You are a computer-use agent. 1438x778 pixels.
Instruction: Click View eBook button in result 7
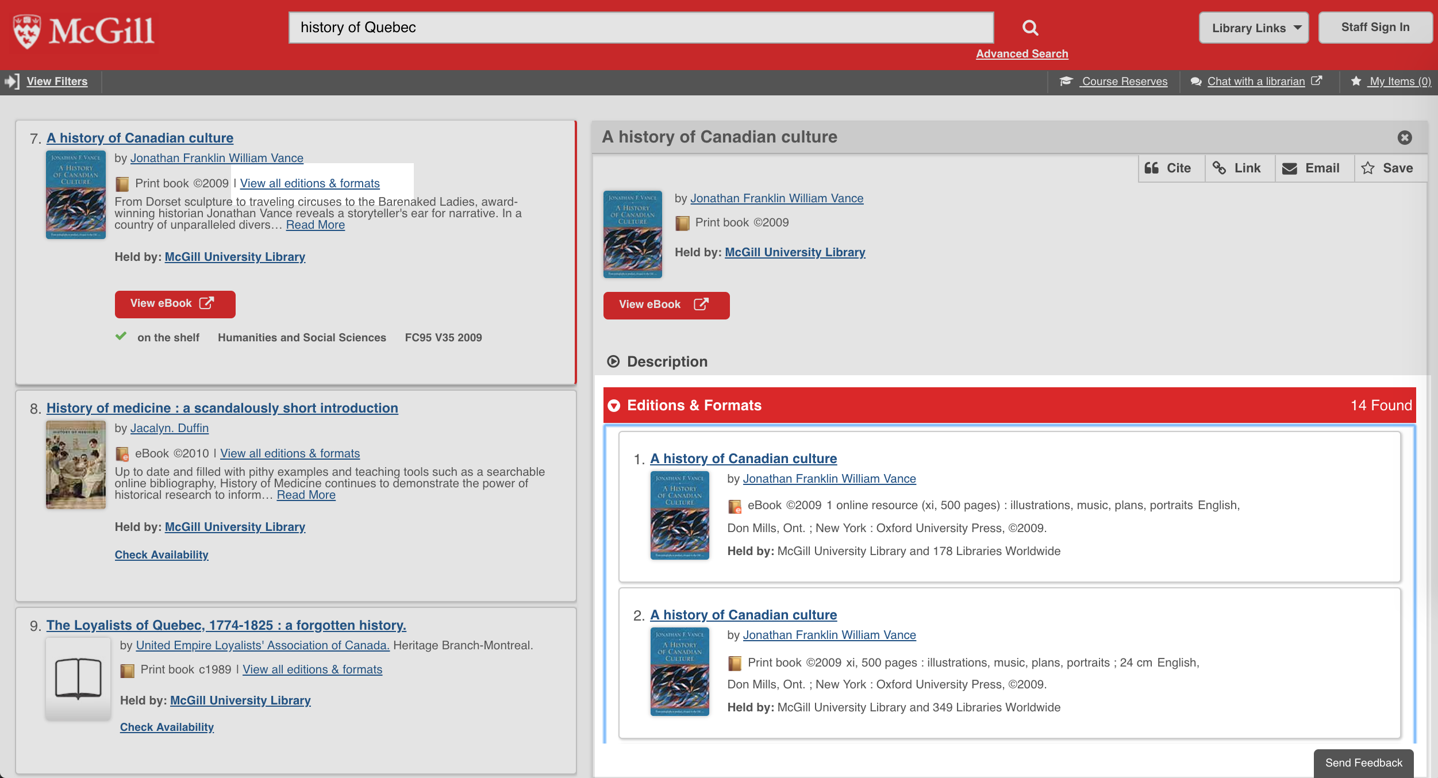pyautogui.click(x=175, y=304)
